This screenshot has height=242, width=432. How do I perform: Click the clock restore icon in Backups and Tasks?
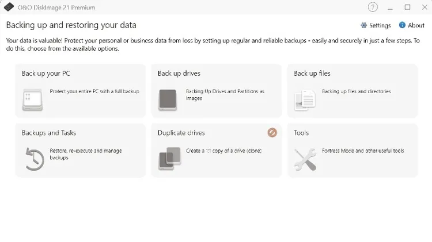pos(34,159)
